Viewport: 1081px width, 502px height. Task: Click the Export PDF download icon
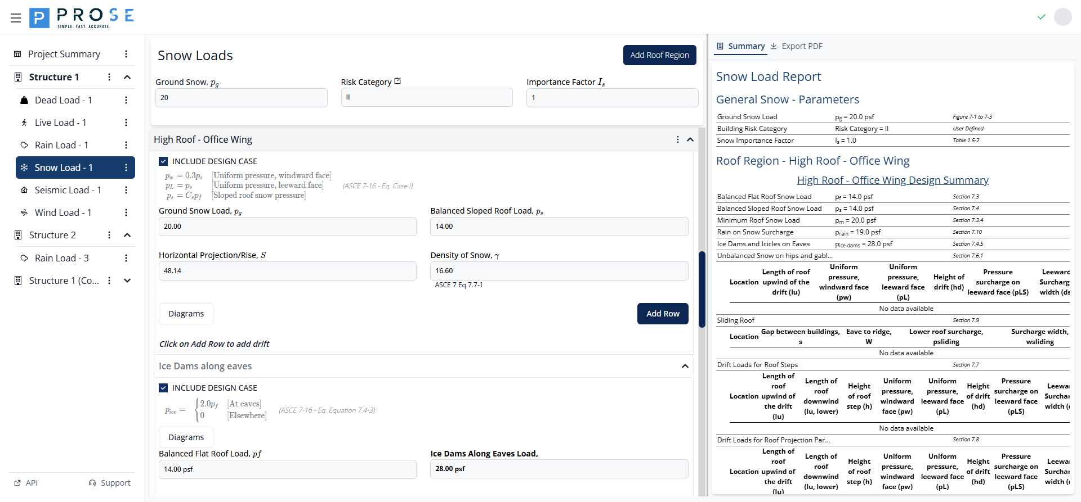(x=774, y=46)
